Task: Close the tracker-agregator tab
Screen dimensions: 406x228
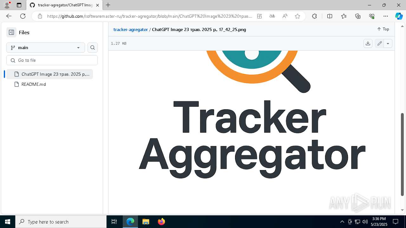Action: coord(98,5)
